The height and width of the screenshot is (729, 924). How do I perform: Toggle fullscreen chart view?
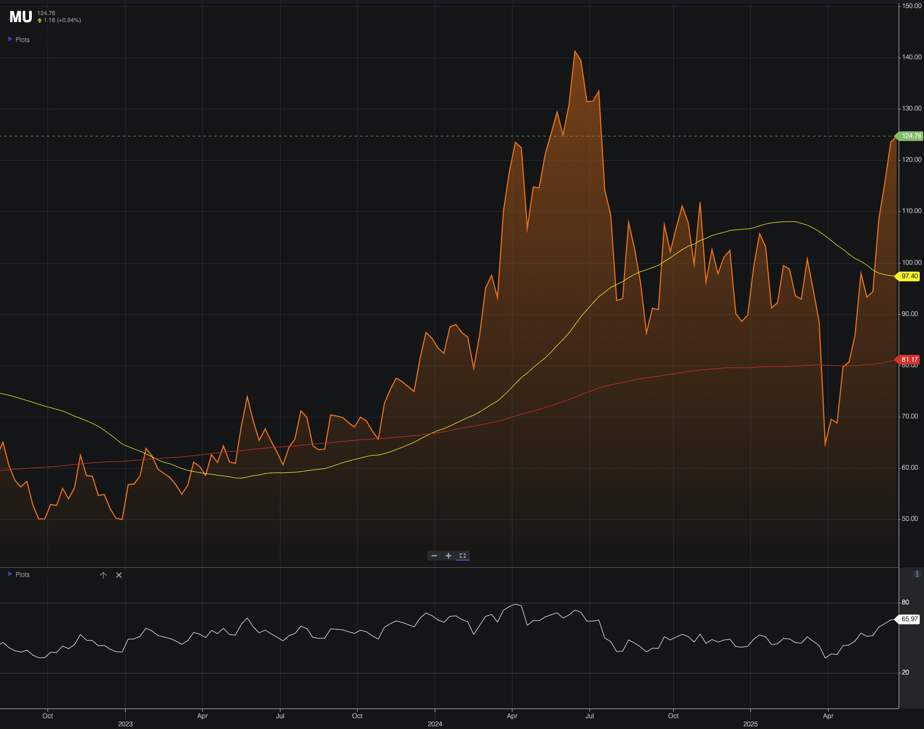click(x=462, y=555)
